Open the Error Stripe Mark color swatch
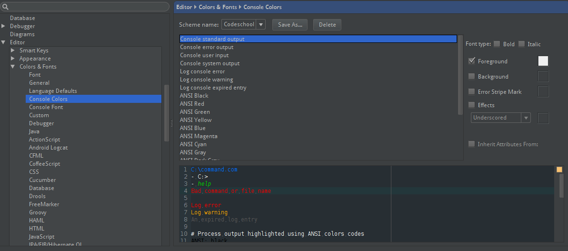This screenshot has width=568, height=251. (x=543, y=91)
